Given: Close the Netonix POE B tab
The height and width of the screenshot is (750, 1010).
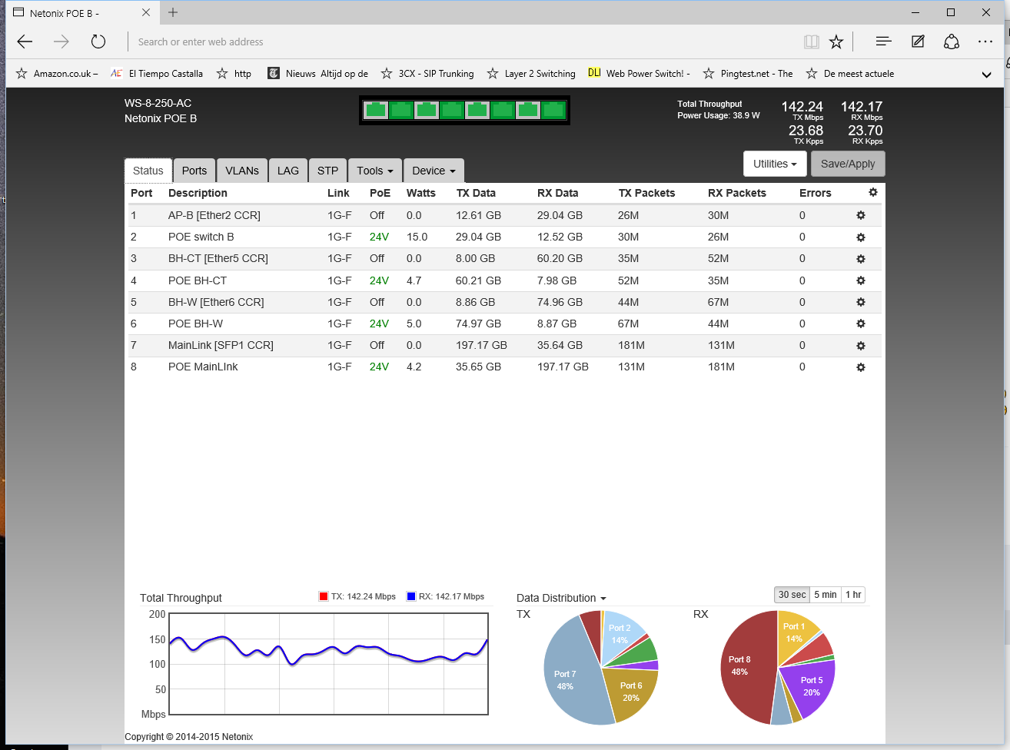Looking at the screenshot, I should pos(146,12).
